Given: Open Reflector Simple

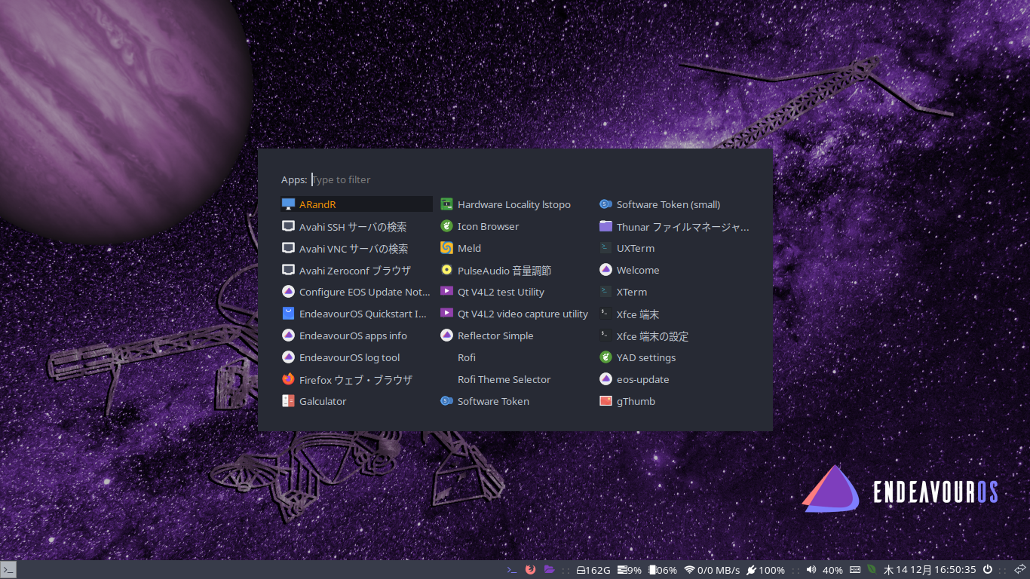Looking at the screenshot, I should pos(515,335).
